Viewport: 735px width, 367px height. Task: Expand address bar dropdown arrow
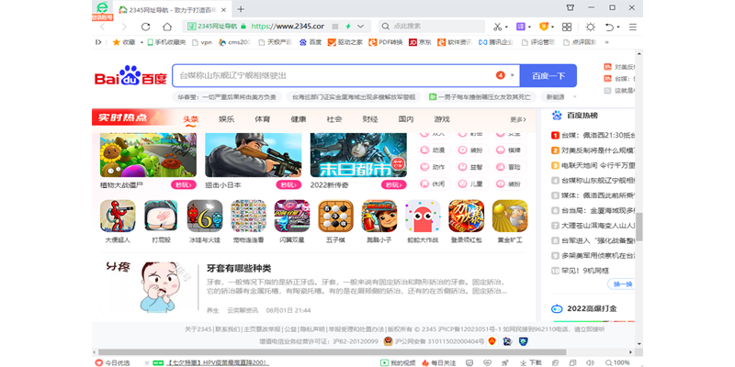pyautogui.click(x=360, y=27)
